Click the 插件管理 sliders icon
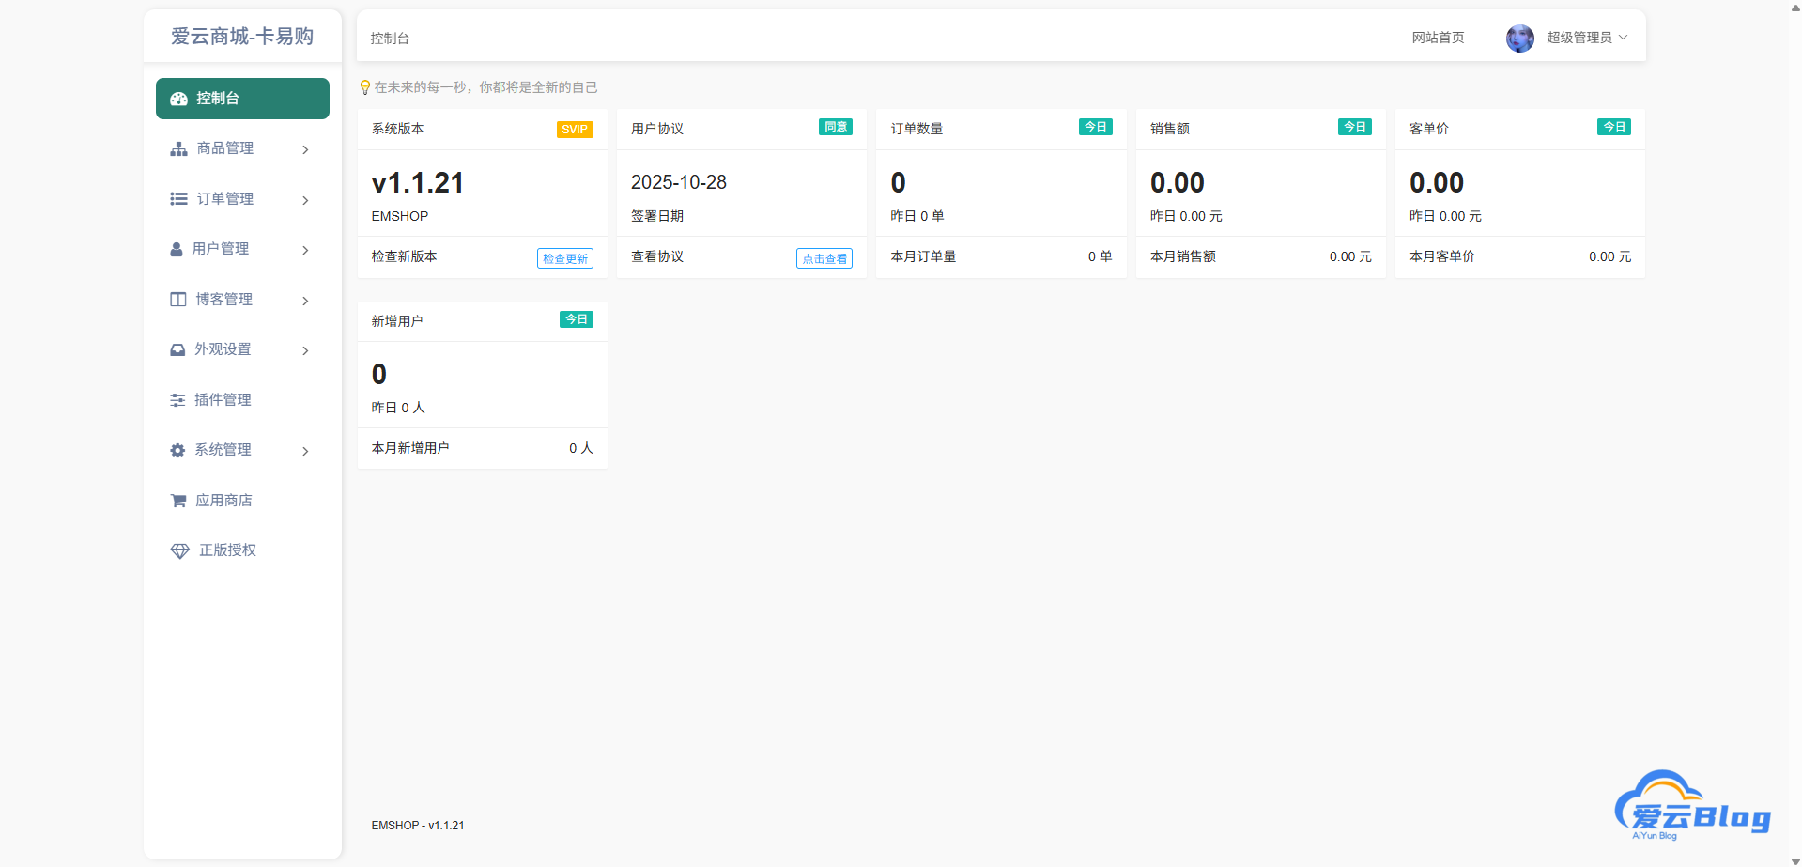The height and width of the screenshot is (867, 1802). point(178,399)
